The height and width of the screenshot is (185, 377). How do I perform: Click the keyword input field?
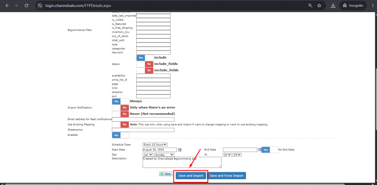tap(154, 53)
